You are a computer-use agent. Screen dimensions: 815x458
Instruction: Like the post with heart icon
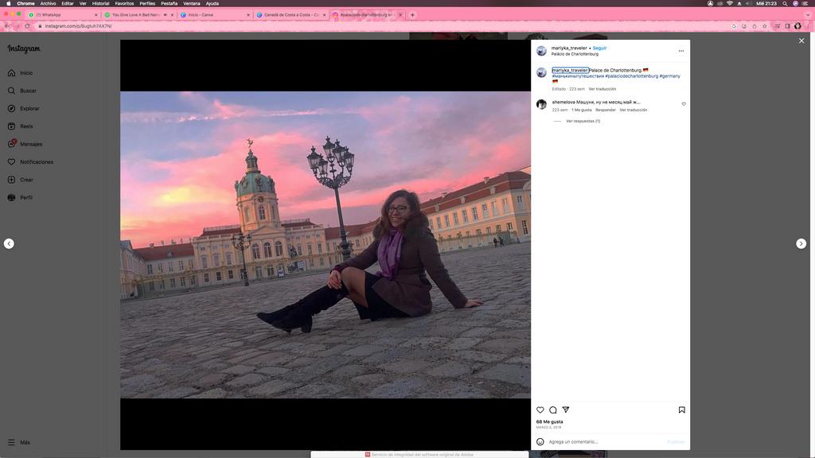540,409
